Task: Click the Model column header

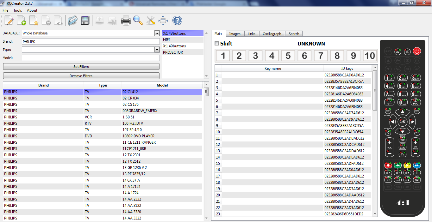Action: coord(162,85)
